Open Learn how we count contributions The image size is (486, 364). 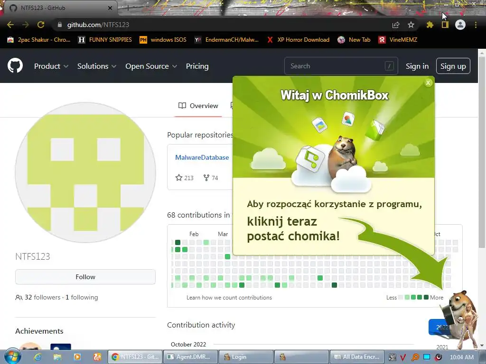pyautogui.click(x=229, y=298)
